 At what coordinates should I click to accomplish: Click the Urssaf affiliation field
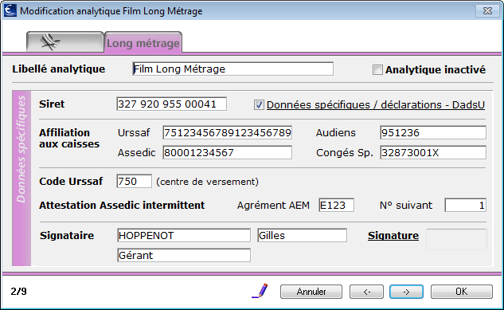tap(227, 132)
